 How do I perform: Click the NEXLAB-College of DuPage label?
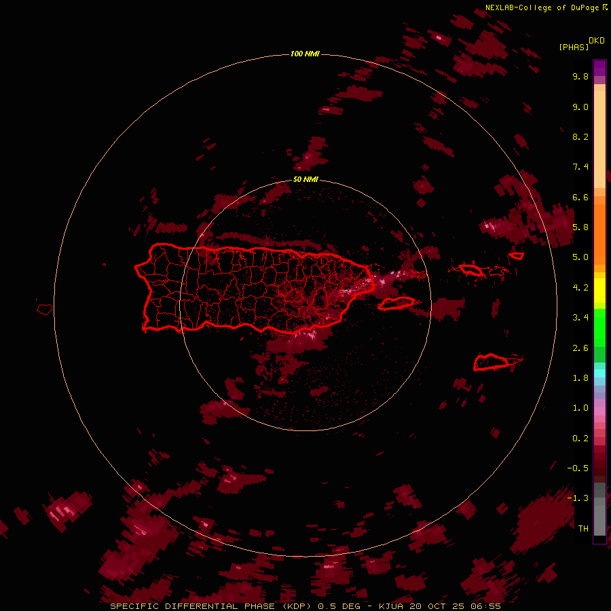click(x=542, y=7)
